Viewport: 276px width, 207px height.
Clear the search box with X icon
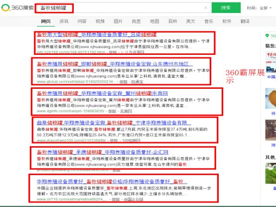205,8
